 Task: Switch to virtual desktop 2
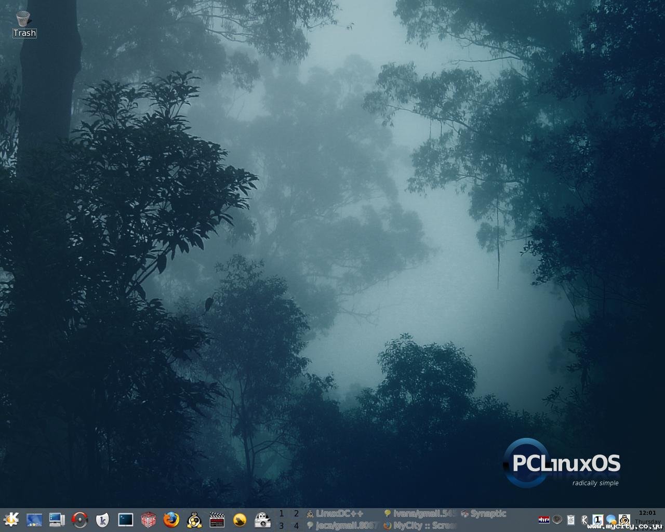tap(296, 514)
